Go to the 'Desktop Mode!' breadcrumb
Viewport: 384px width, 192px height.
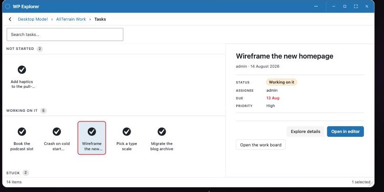pos(33,19)
